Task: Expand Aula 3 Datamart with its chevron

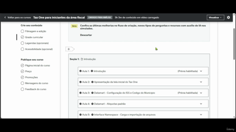Action: (201, 93)
